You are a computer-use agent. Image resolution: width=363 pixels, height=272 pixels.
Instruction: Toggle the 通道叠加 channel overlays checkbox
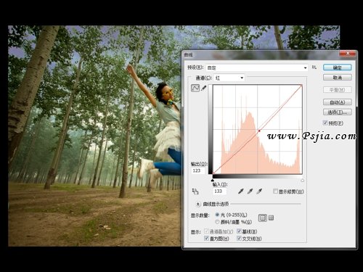coord(206,231)
